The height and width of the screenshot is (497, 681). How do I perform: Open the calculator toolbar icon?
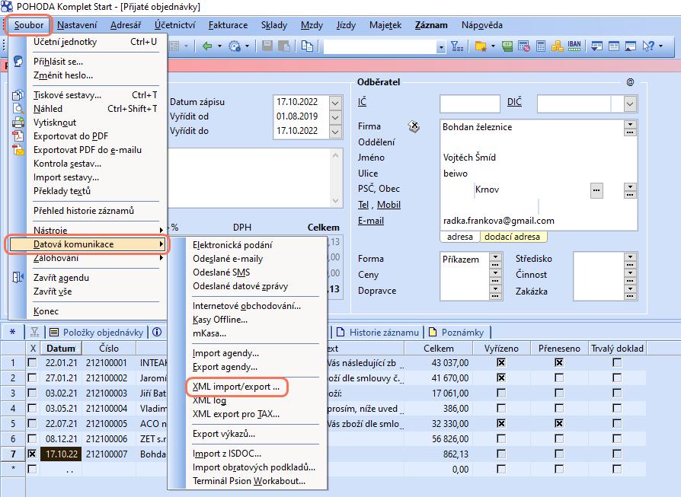[x=541, y=46]
